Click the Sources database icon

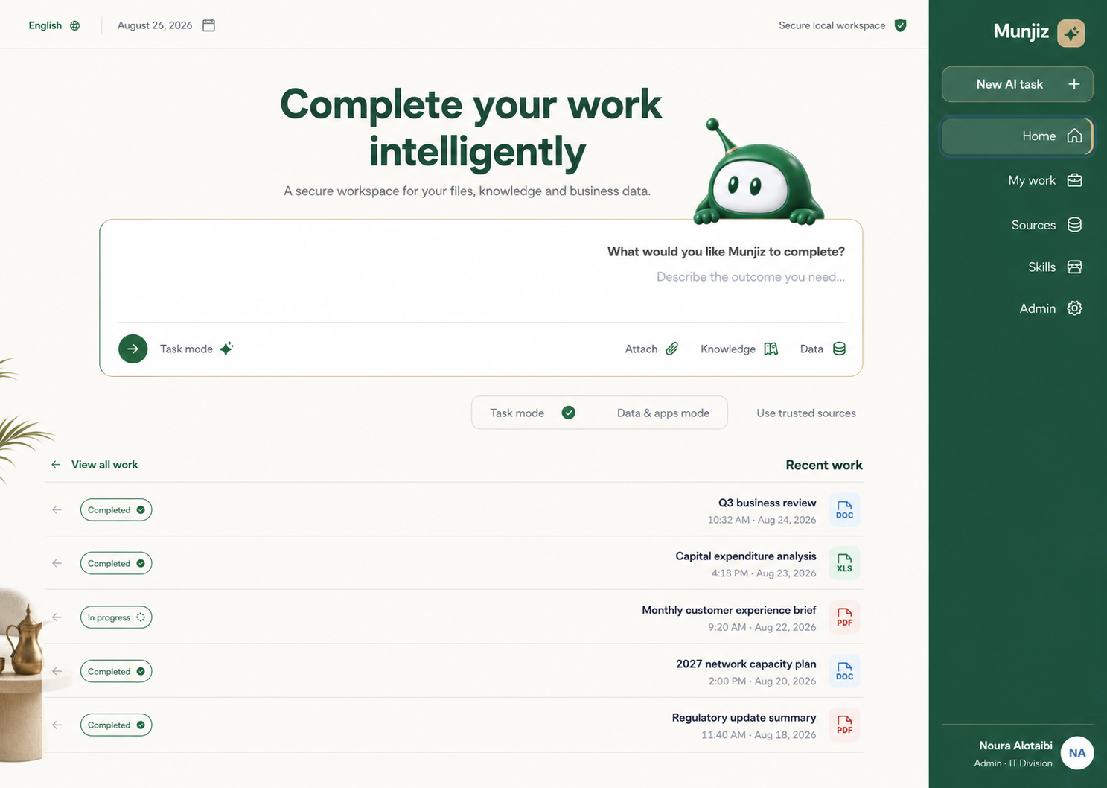click(1074, 225)
